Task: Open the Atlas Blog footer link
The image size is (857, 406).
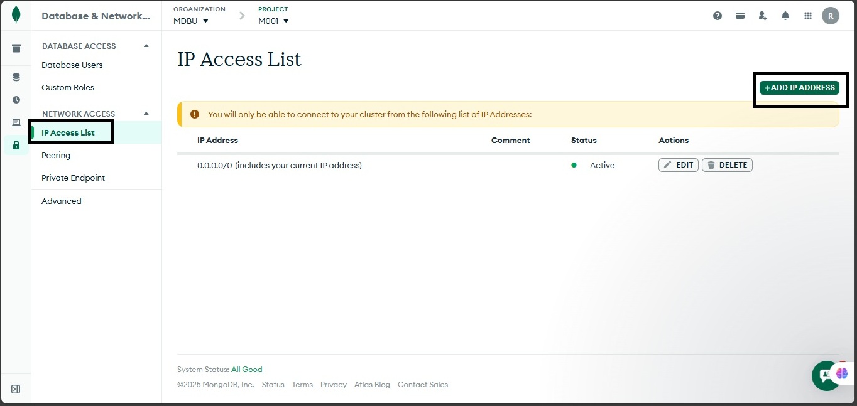Action: click(372, 385)
